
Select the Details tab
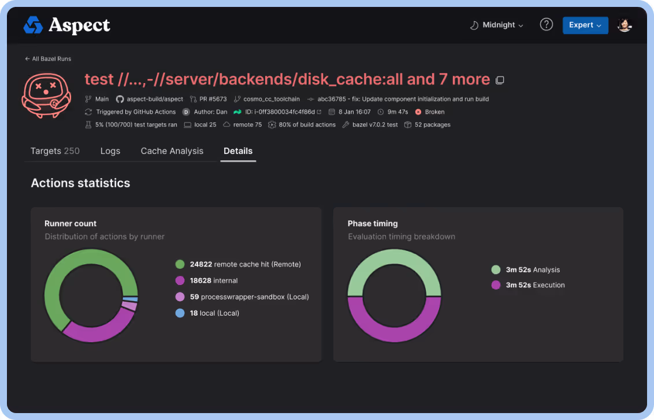click(x=238, y=151)
